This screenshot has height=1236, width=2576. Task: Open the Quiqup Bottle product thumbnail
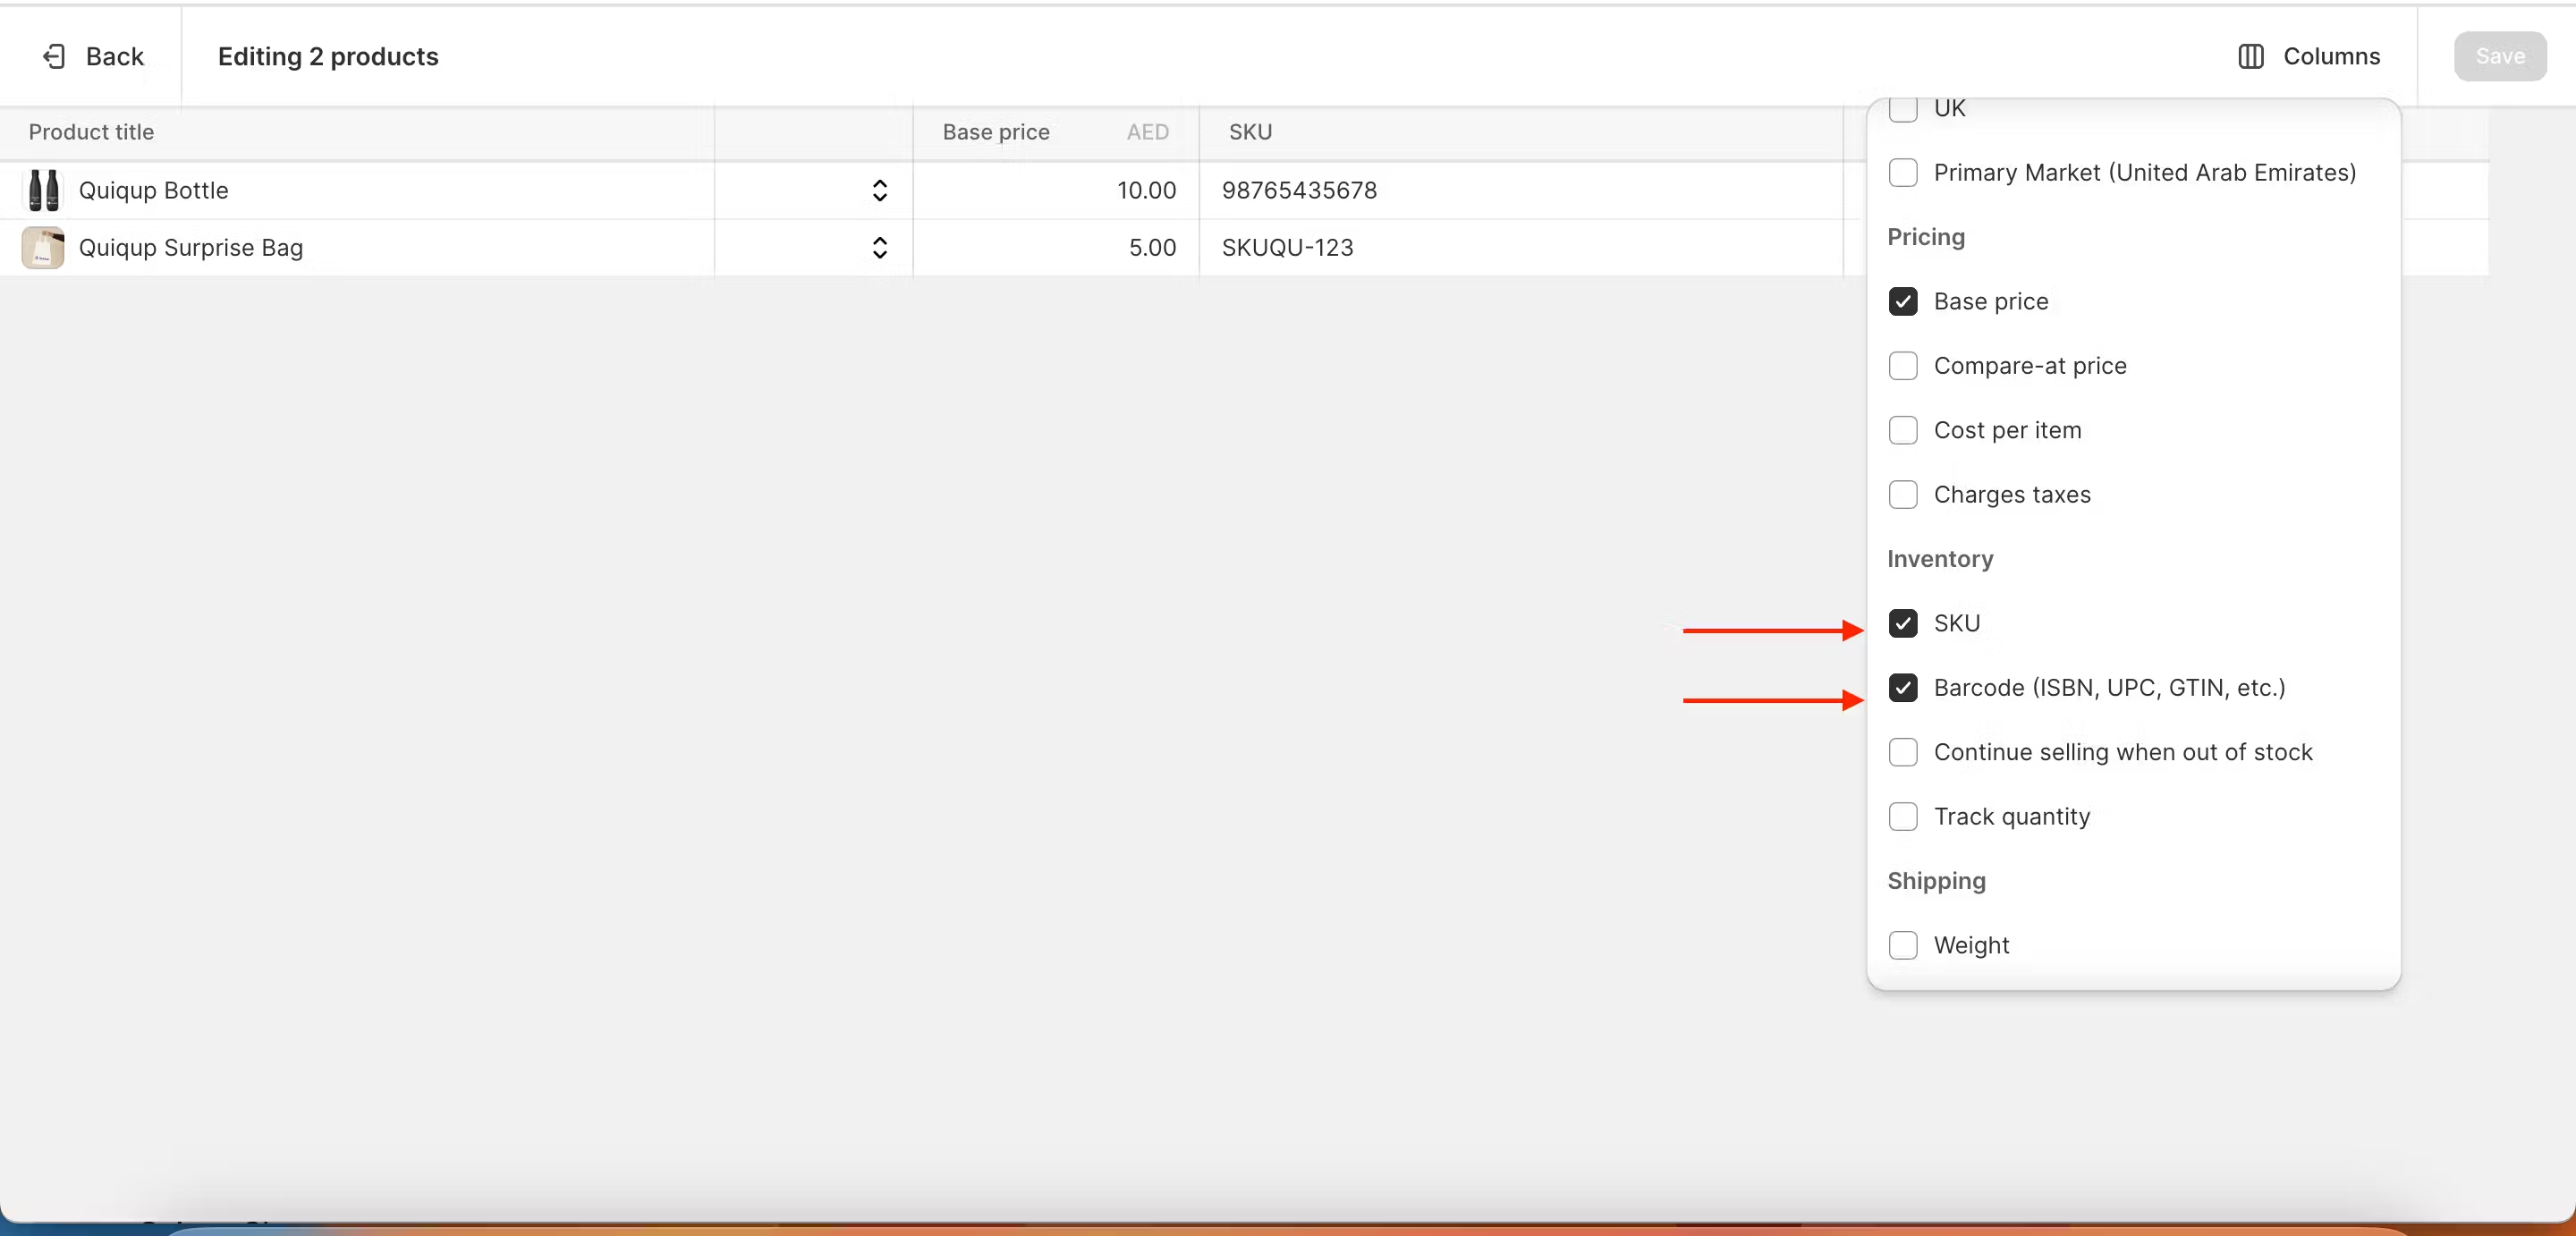(43, 190)
